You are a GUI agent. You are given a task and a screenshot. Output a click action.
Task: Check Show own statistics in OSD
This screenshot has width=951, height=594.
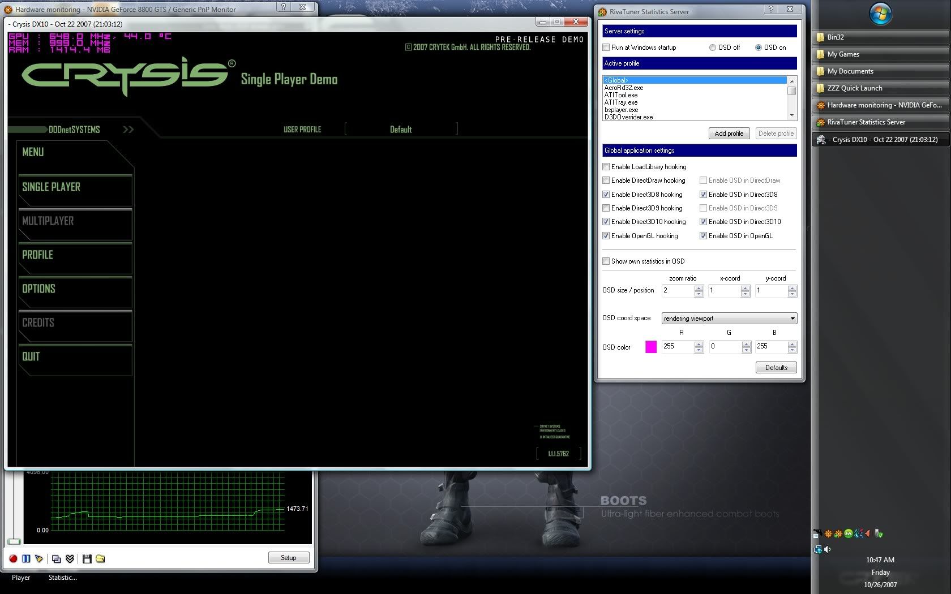tap(606, 261)
